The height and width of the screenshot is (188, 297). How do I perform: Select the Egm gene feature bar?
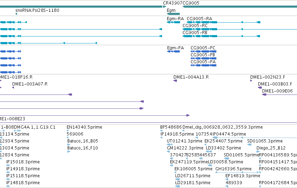(x=173, y=14)
